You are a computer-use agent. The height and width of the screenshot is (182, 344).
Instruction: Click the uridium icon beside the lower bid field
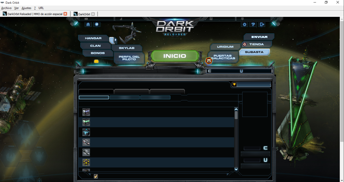(x=265, y=160)
